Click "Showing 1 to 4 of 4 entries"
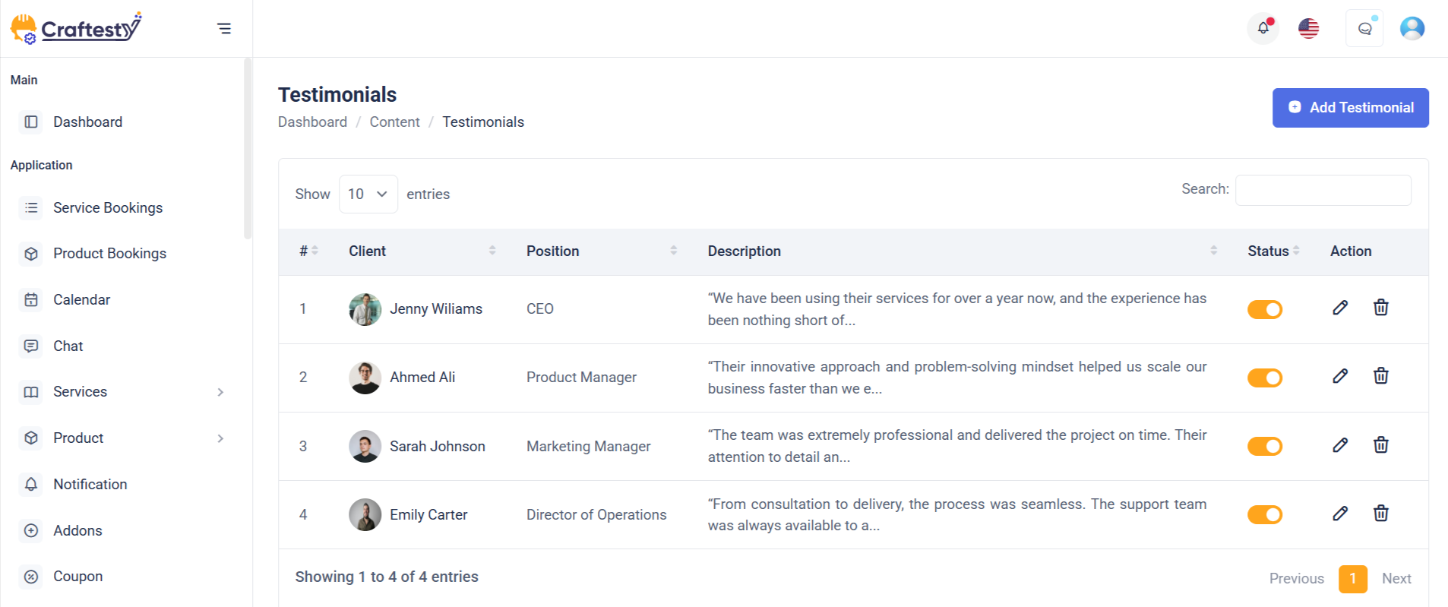The image size is (1448, 607). coord(387,577)
